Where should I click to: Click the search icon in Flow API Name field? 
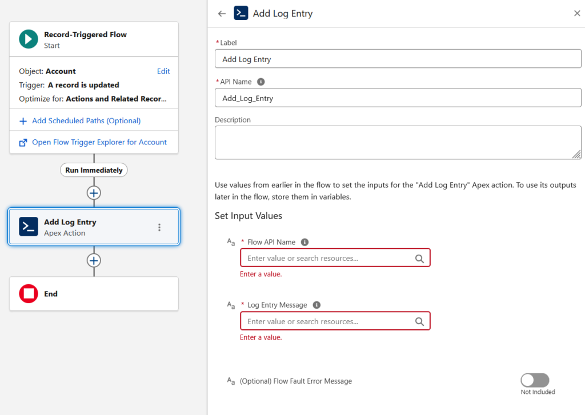pos(419,259)
